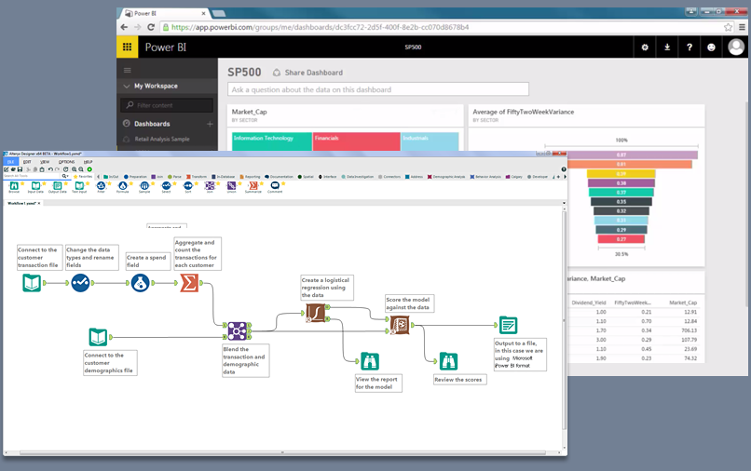
Task: Select the Summarize tool in favorites palette
Action: 253,186
